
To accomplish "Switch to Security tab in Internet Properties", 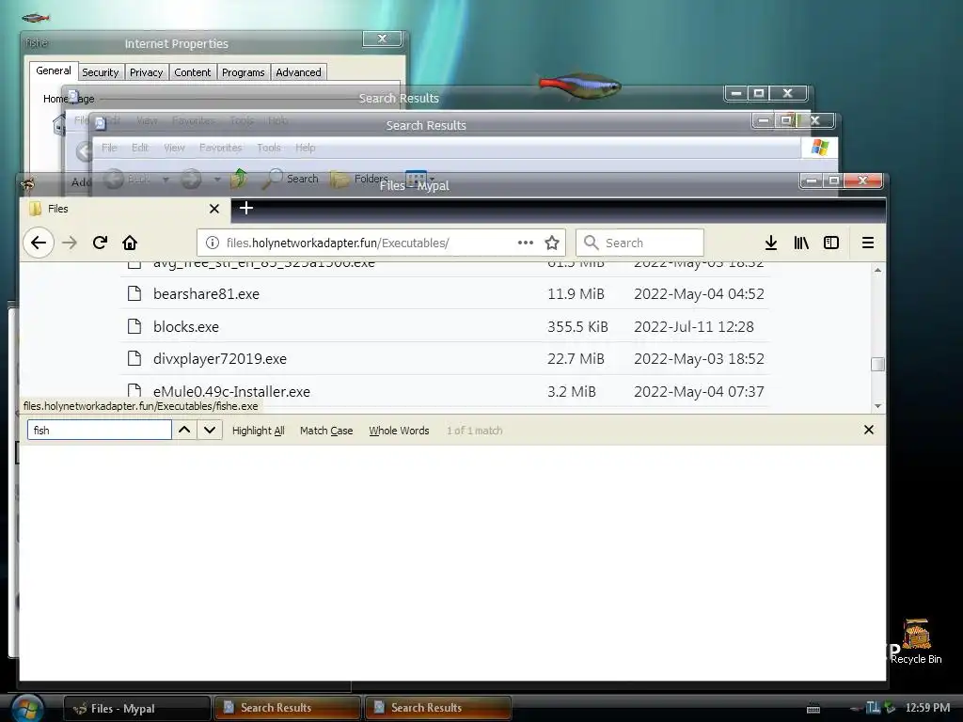I will click(100, 72).
